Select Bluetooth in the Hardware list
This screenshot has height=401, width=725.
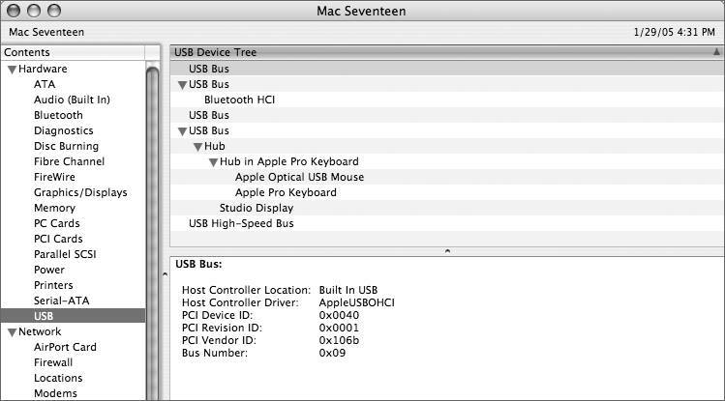click(x=58, y=115)
